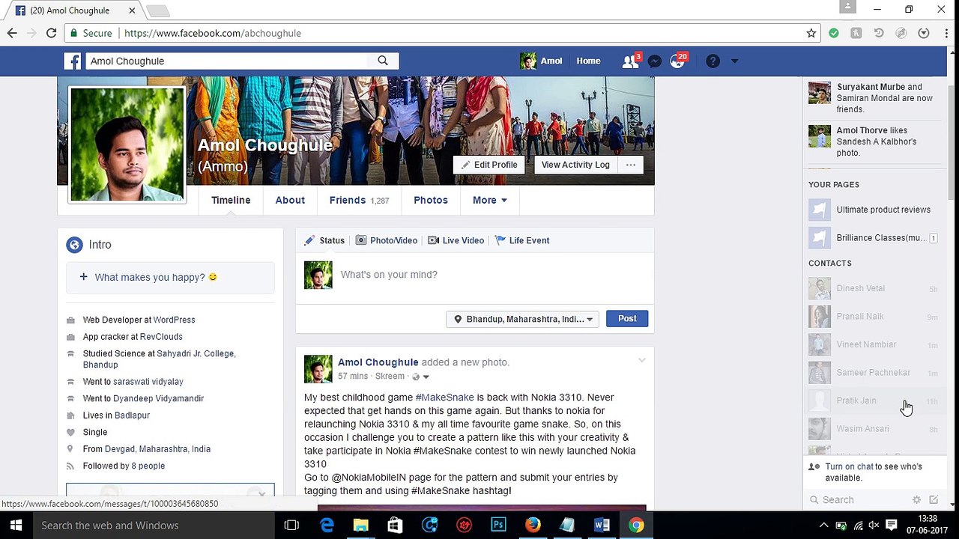959x539 pixels.
Task: Open contact Pranali Naik chat
Action: (x=873, y=317)
